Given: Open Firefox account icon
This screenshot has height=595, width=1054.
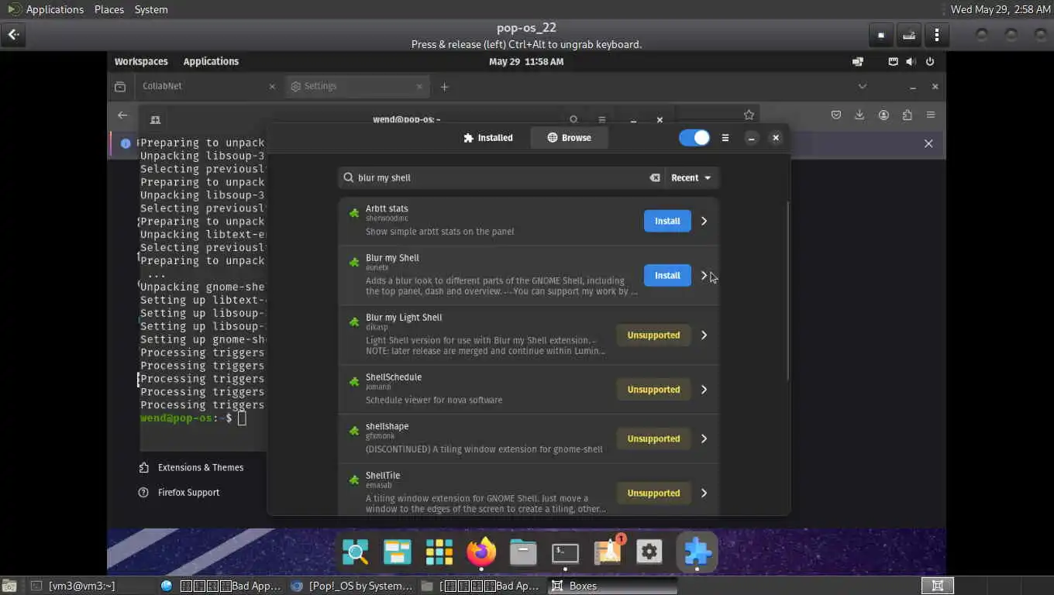Looking at the screenshot, I should tap(883, 115).
